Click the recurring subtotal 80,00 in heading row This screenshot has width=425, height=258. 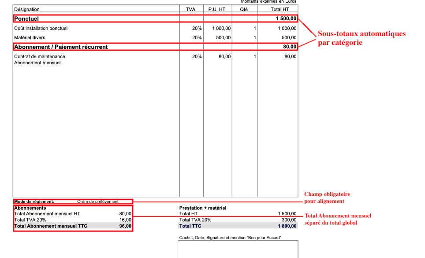click(x=290, y=47)
